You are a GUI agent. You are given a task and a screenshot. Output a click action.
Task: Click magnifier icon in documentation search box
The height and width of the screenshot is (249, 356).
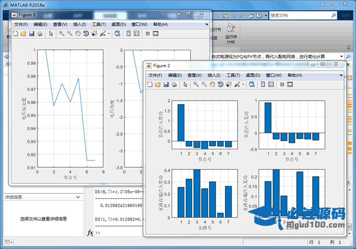[334, 15]
